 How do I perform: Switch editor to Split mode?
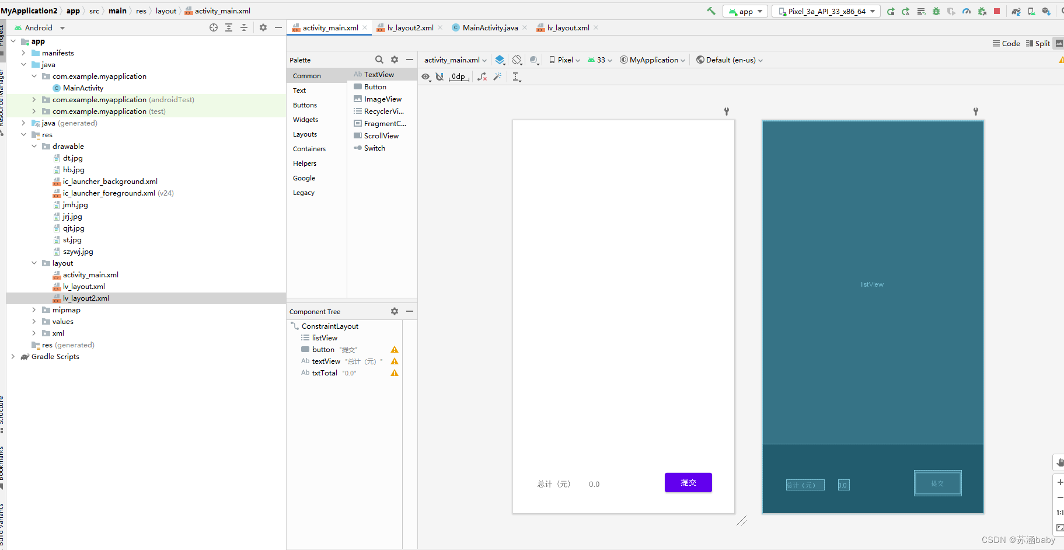coord(1038,43)
